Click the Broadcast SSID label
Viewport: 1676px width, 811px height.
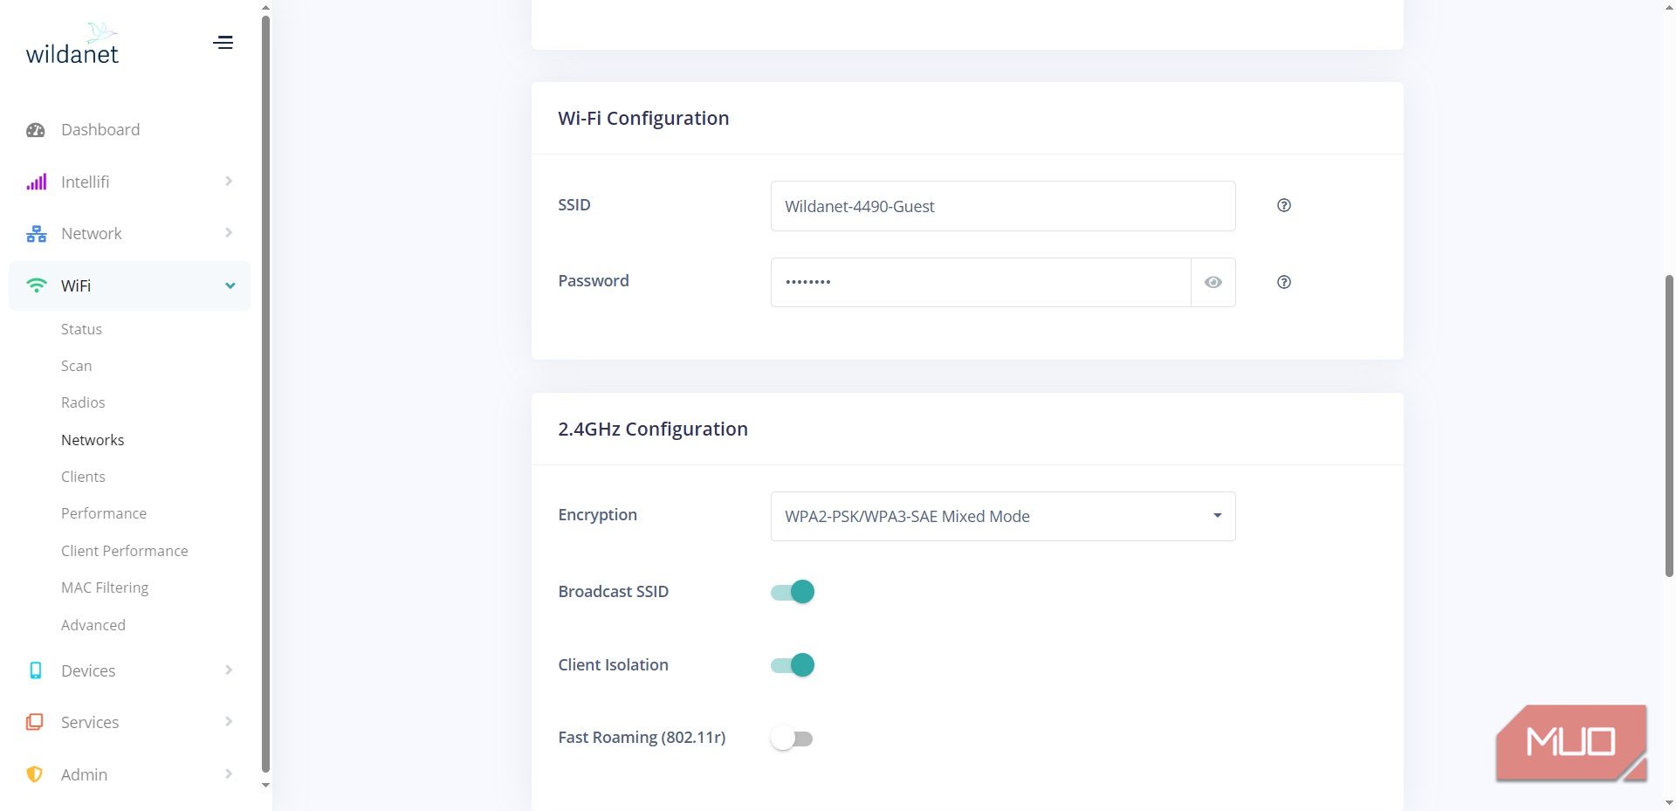[x=613, y=592]
